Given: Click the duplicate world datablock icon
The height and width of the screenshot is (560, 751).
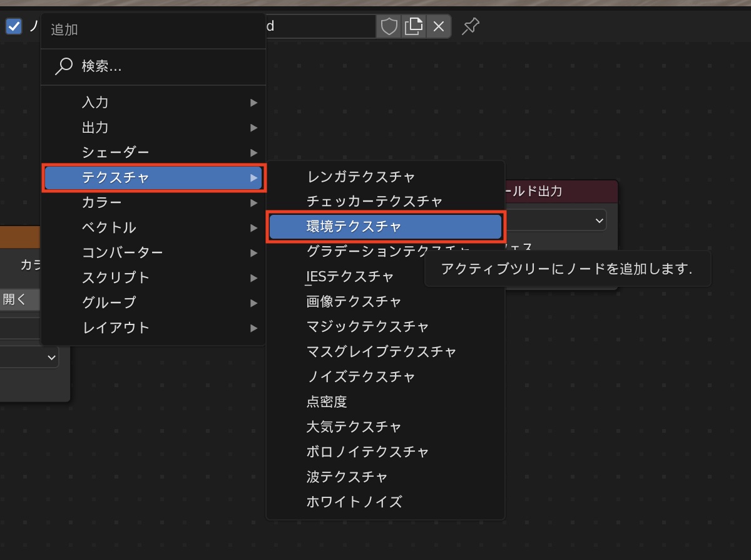Looking at the screenshot, I should (413, 26).
